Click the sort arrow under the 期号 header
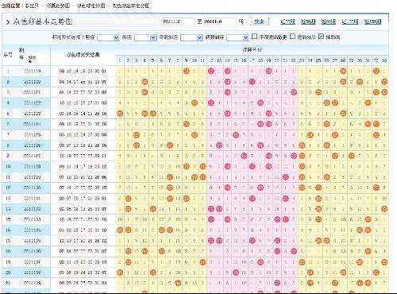This screenshot has height=294, width=397. [29, 61]
